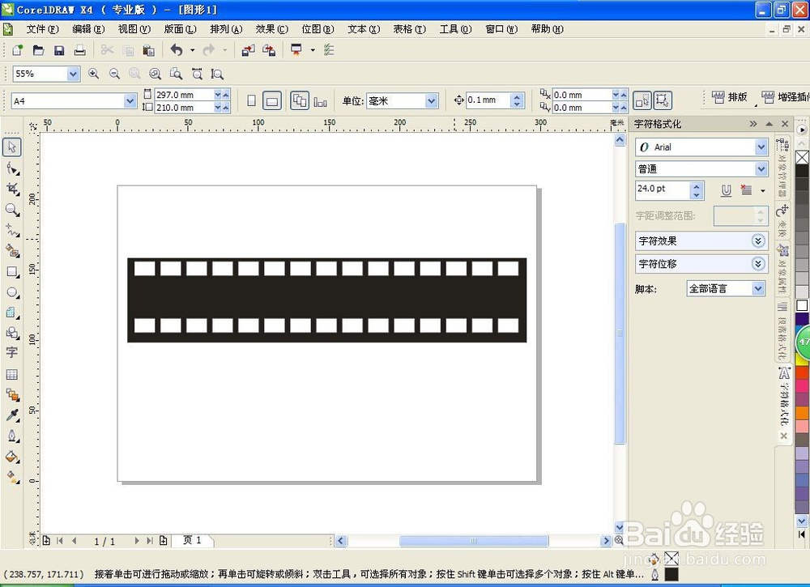Viewport: 810px width, 587px height.
Task: Open the undo history dropdown arrow
Action: coord(192,50)
